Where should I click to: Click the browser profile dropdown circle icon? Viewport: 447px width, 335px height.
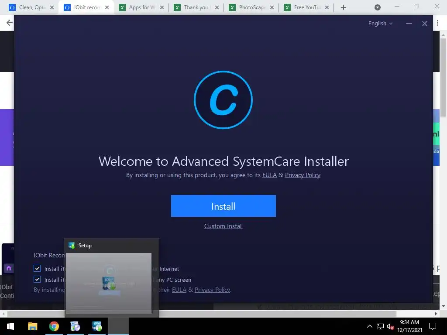coord(378,7)
